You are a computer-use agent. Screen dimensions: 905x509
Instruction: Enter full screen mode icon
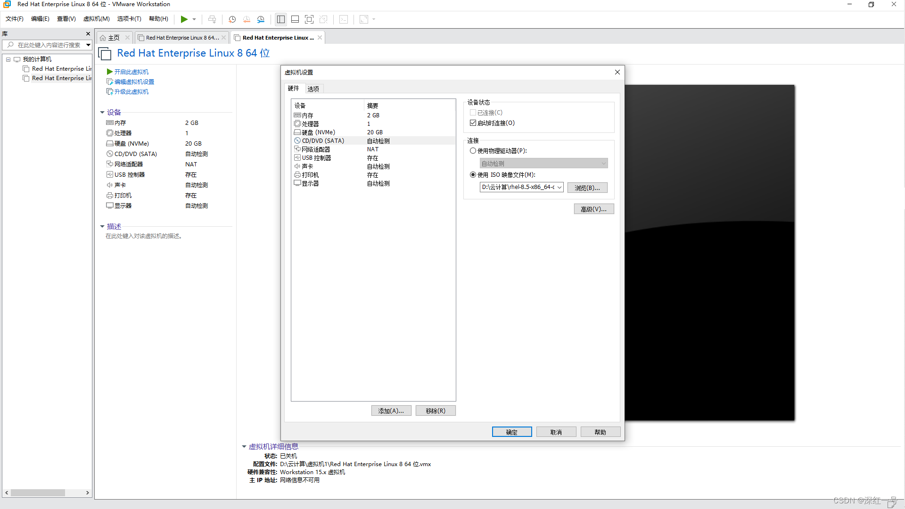(309, 19)
